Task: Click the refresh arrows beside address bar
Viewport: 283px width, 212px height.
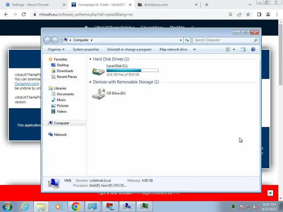Action: pyautogui.click(x=187, y=40)
